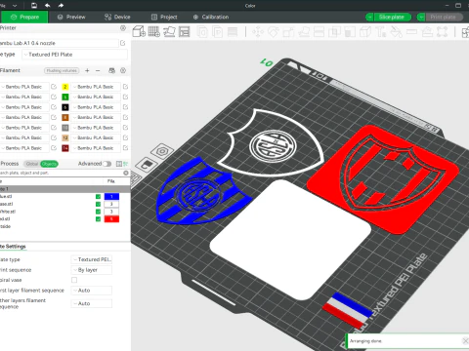The height and width of the screenshot is (351, 469).
Task: Toggle printable checkbox for red.stl row
Action: pos(98,219)
